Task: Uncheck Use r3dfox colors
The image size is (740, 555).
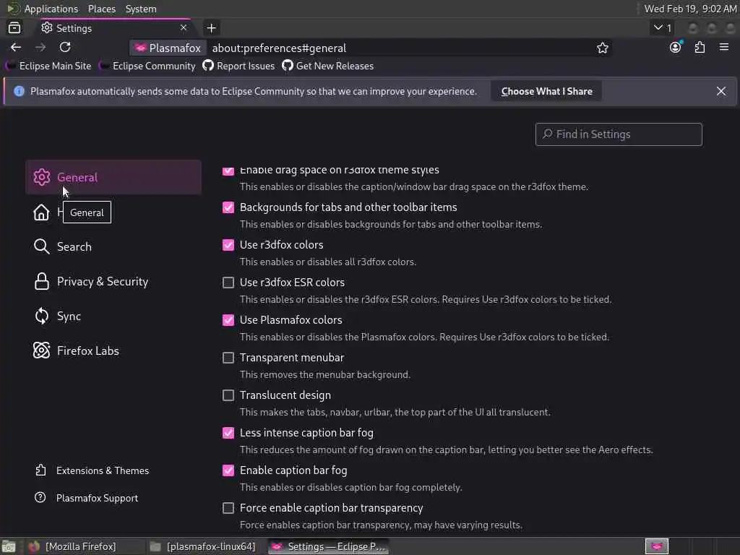Action: coord(228,244)
